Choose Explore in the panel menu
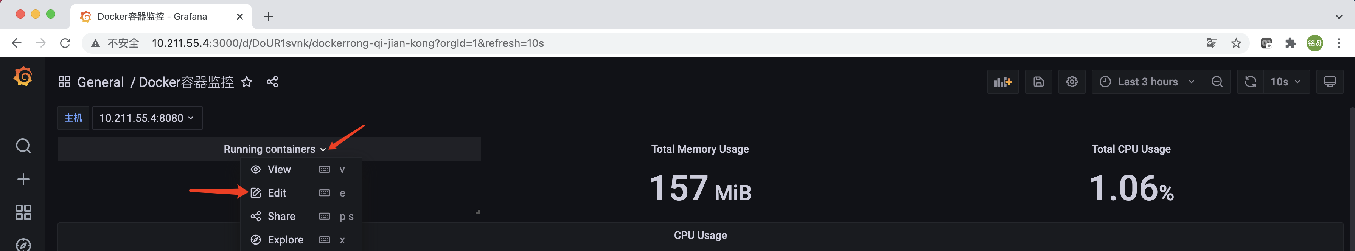The width and height of the screenshot is (1355, 251). coord(285,240)
